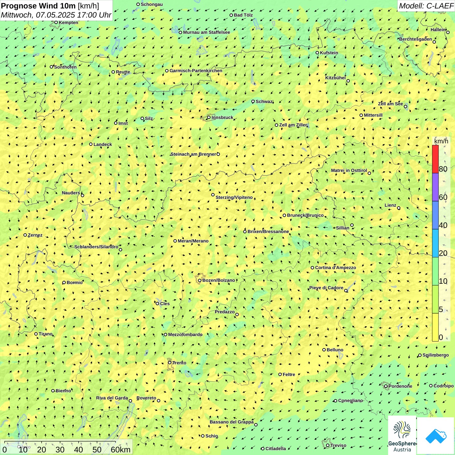Click the 'Hallein' label
This screenshot has width=455, height=455.
tap(438, 30)
